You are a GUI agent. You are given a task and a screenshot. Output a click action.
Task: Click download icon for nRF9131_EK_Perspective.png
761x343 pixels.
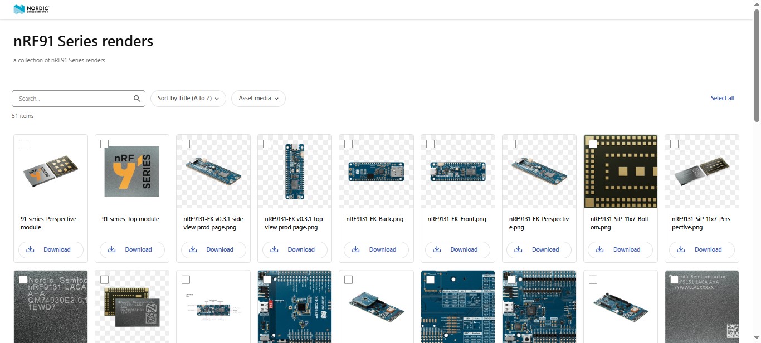[518, 249]
